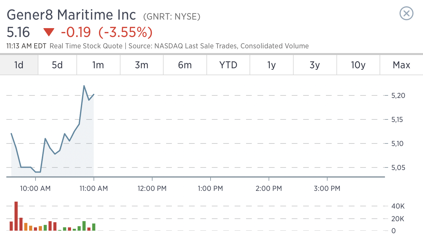The height and width of the screenshot is (237, 423).
Task: Select the 1d chart range tab
Action: [x=19, y=65]
